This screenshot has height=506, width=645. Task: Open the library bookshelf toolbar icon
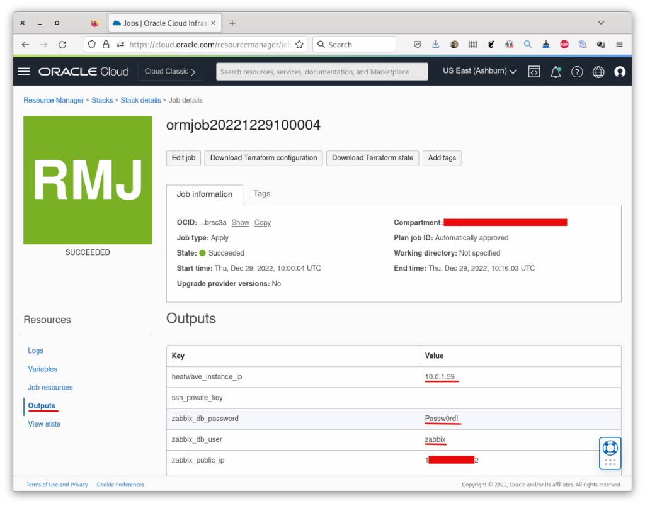pyautogui.click(x=472, y=45)
